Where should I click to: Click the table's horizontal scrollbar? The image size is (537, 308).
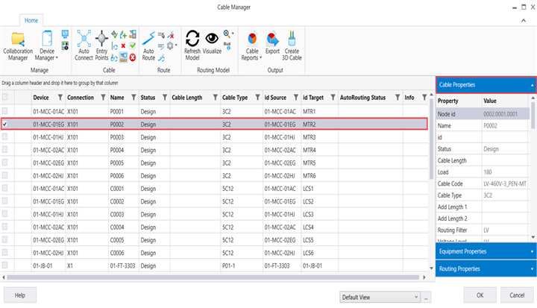tap(213, 277)
